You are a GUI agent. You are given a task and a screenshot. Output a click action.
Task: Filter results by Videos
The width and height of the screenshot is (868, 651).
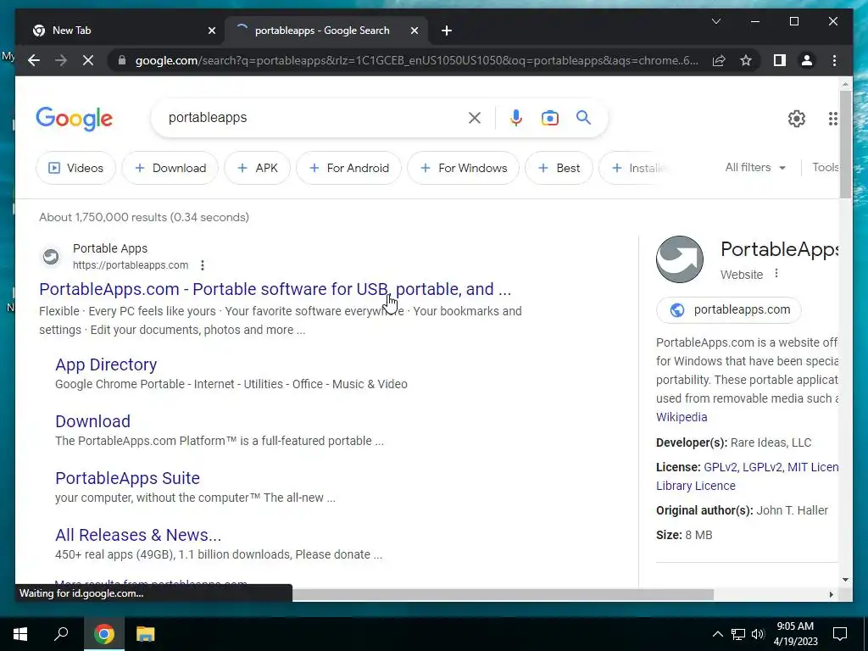tap(75, 168)
